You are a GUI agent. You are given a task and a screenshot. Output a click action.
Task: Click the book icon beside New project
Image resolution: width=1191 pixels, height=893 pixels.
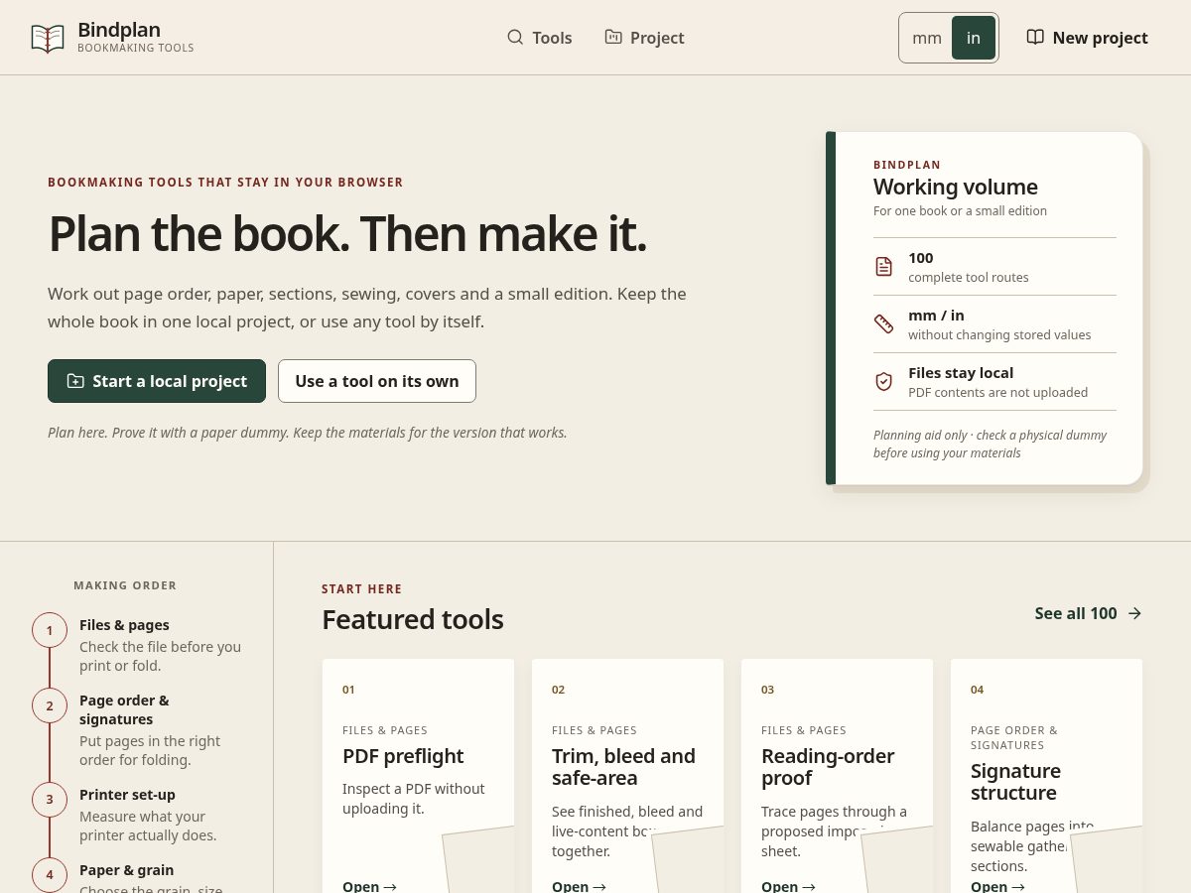pos(1035,37)
